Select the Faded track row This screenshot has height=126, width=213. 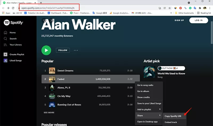(90, 79)
